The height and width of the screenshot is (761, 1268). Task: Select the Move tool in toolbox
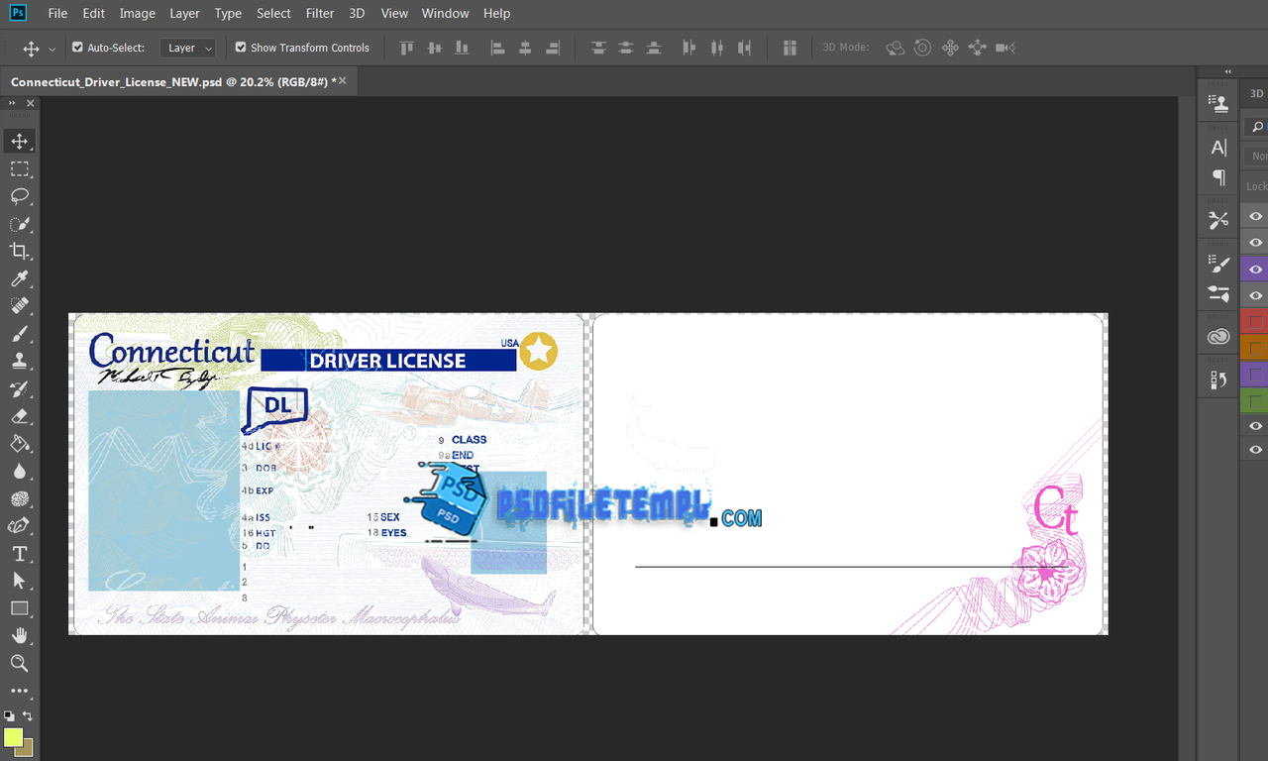tap(19, 141)
